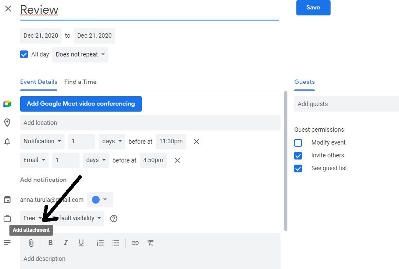The width and height of the screenshot is (399, 269).
Task: Click the location pin icon
Action: (x=7, y=123)
